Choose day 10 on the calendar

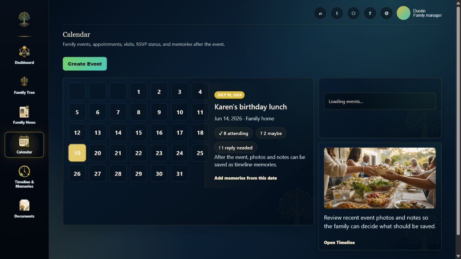(180, 112)
